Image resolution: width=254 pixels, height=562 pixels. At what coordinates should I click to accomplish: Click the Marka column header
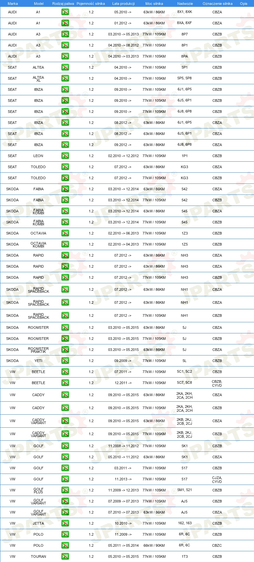[x=12, y=4]
